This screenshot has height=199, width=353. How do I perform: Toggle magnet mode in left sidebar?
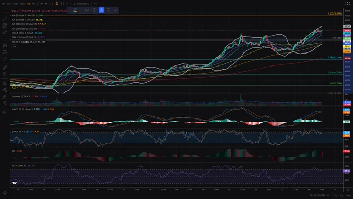pyautogui.click(x=5, y=83)
